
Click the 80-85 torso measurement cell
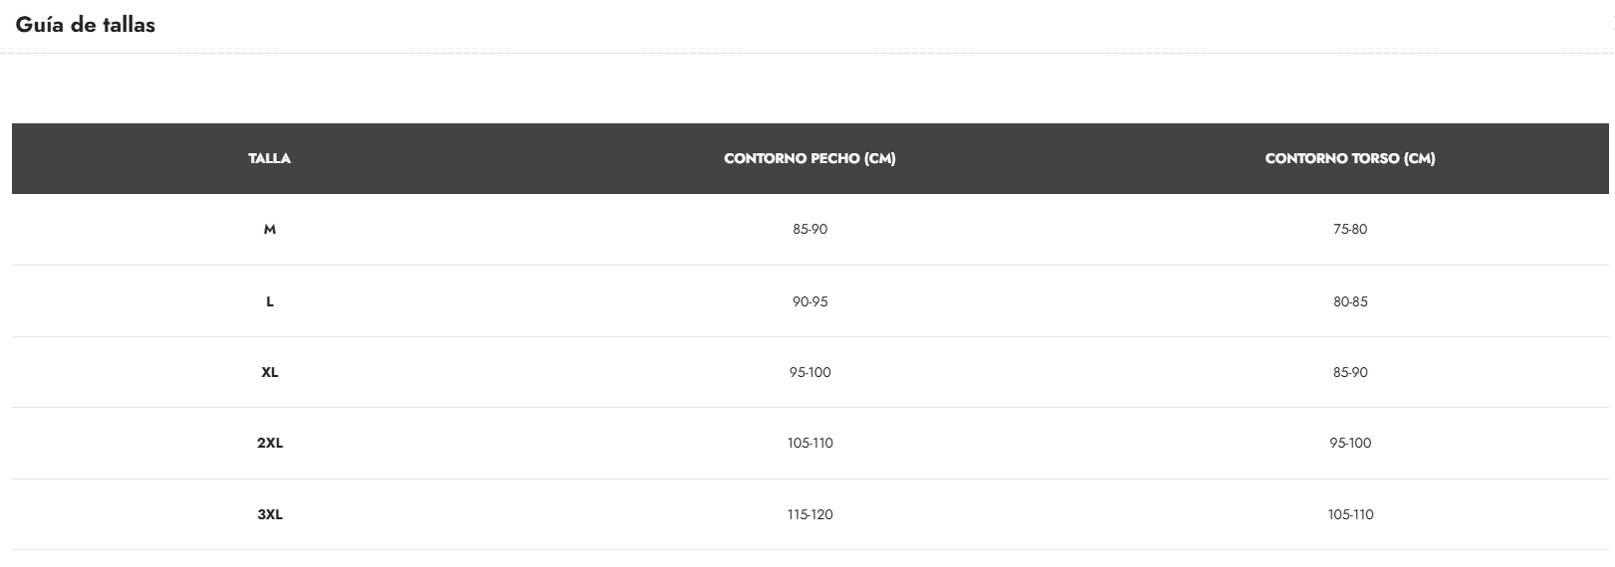tap(1349, 301)
